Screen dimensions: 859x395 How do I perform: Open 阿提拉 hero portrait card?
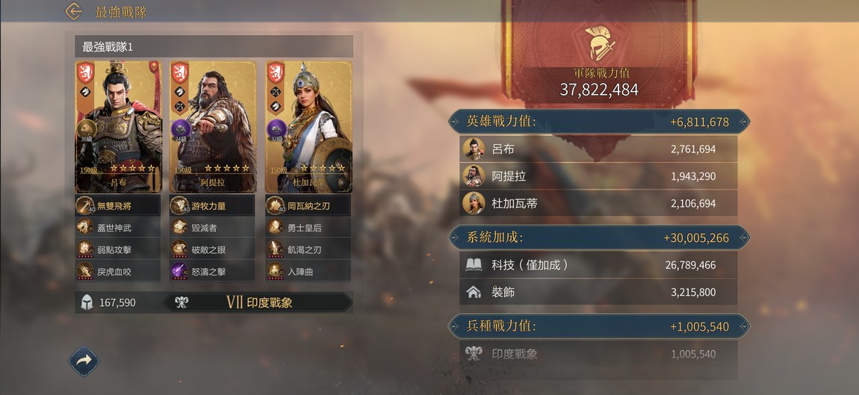coord(213,126)
